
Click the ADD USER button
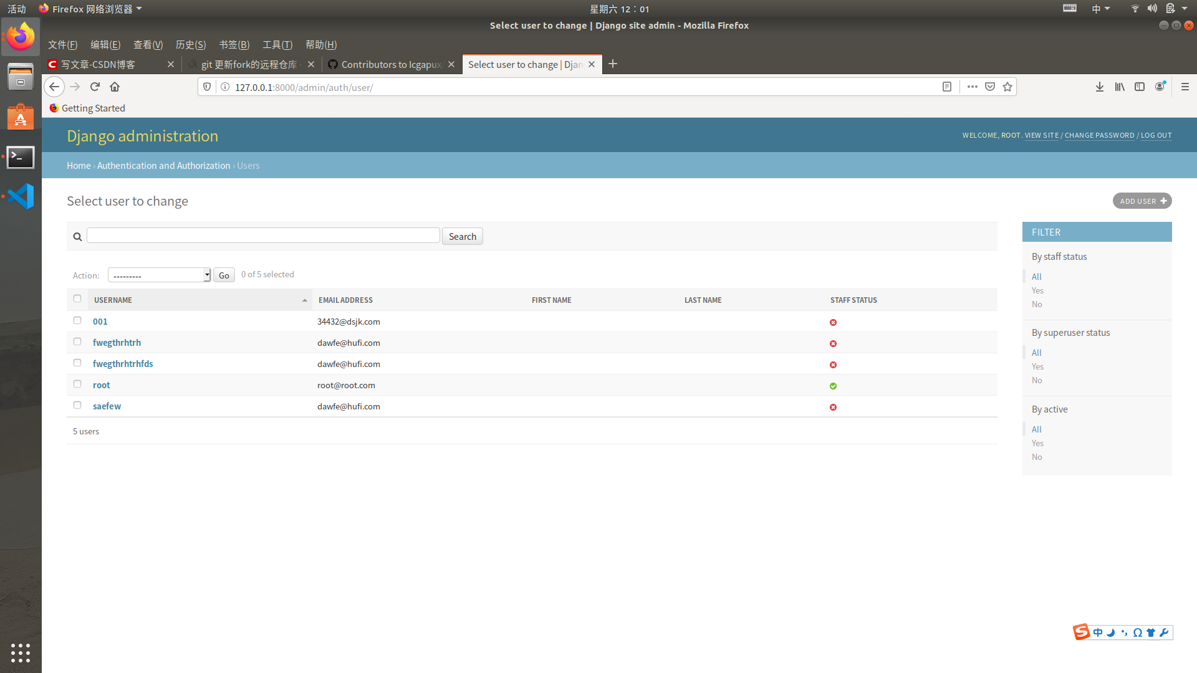1142,201
